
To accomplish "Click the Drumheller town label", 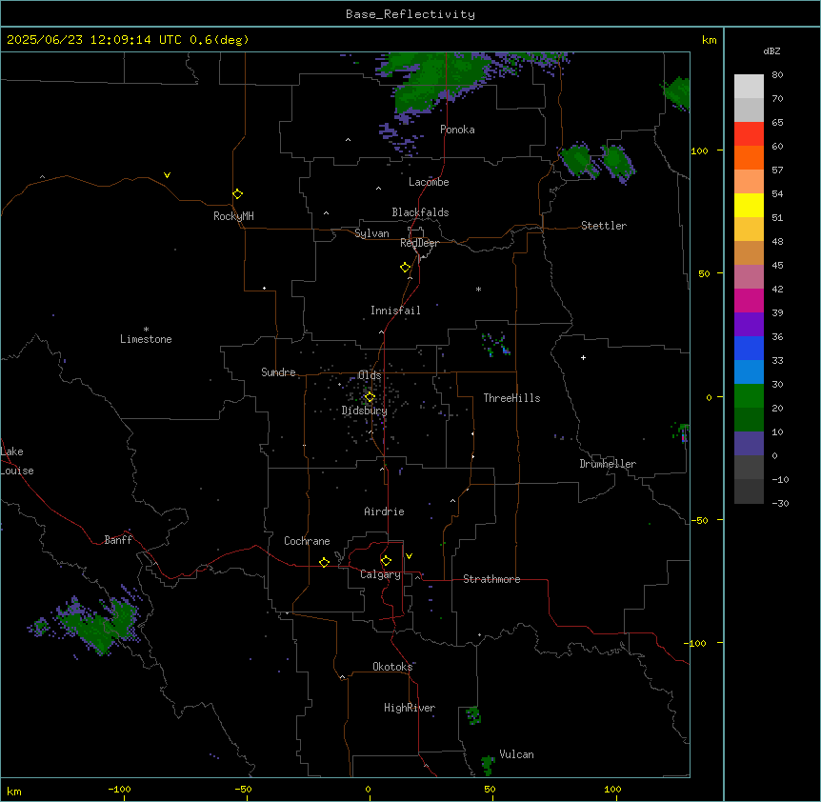I will click(x=608, y=464).
